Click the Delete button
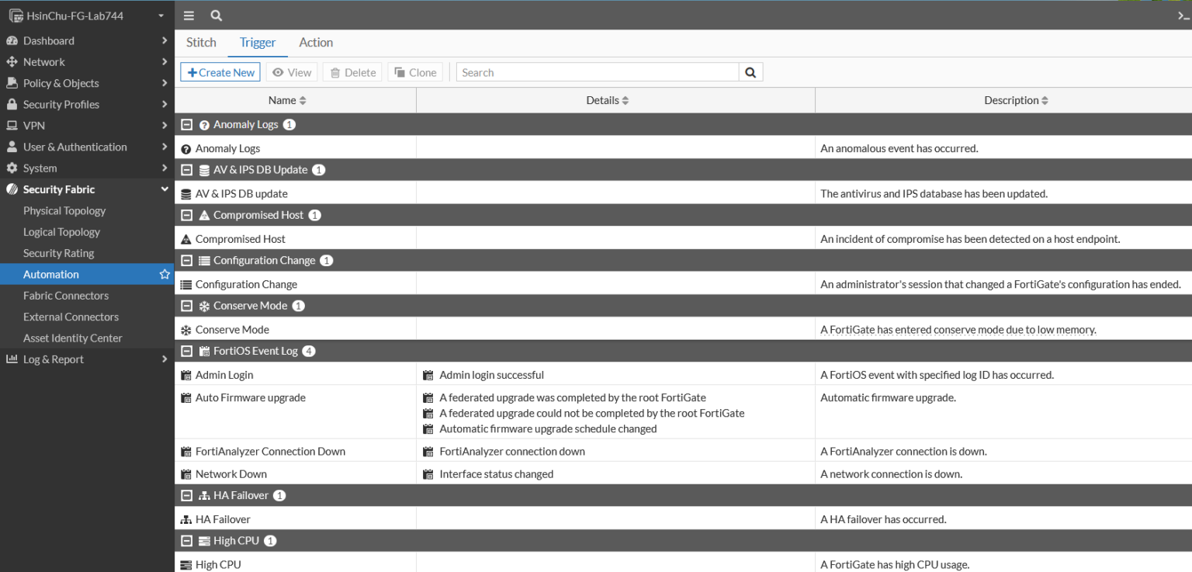This screenshot has width=1192, height=572. pos(352,72)
